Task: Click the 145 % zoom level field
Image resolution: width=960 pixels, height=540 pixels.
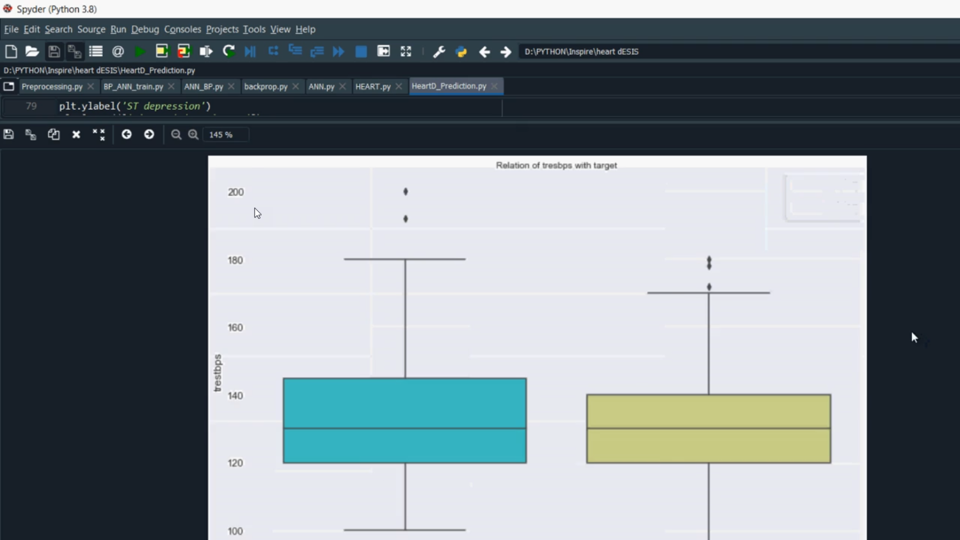Action: tap(225, 134)
